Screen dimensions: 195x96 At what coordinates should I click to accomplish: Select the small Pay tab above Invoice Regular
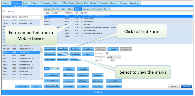pyautogui.click(x=57, y=69)
